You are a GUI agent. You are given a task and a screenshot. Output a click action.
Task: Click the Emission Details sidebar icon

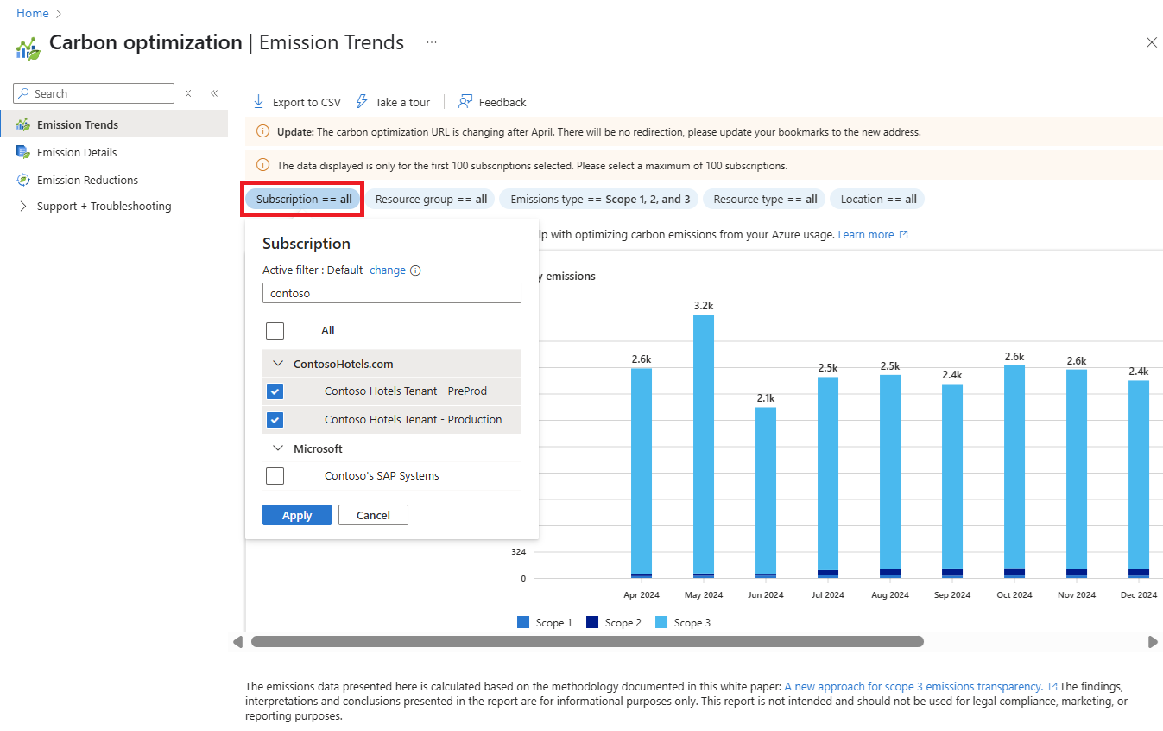[x=23, y=152]
